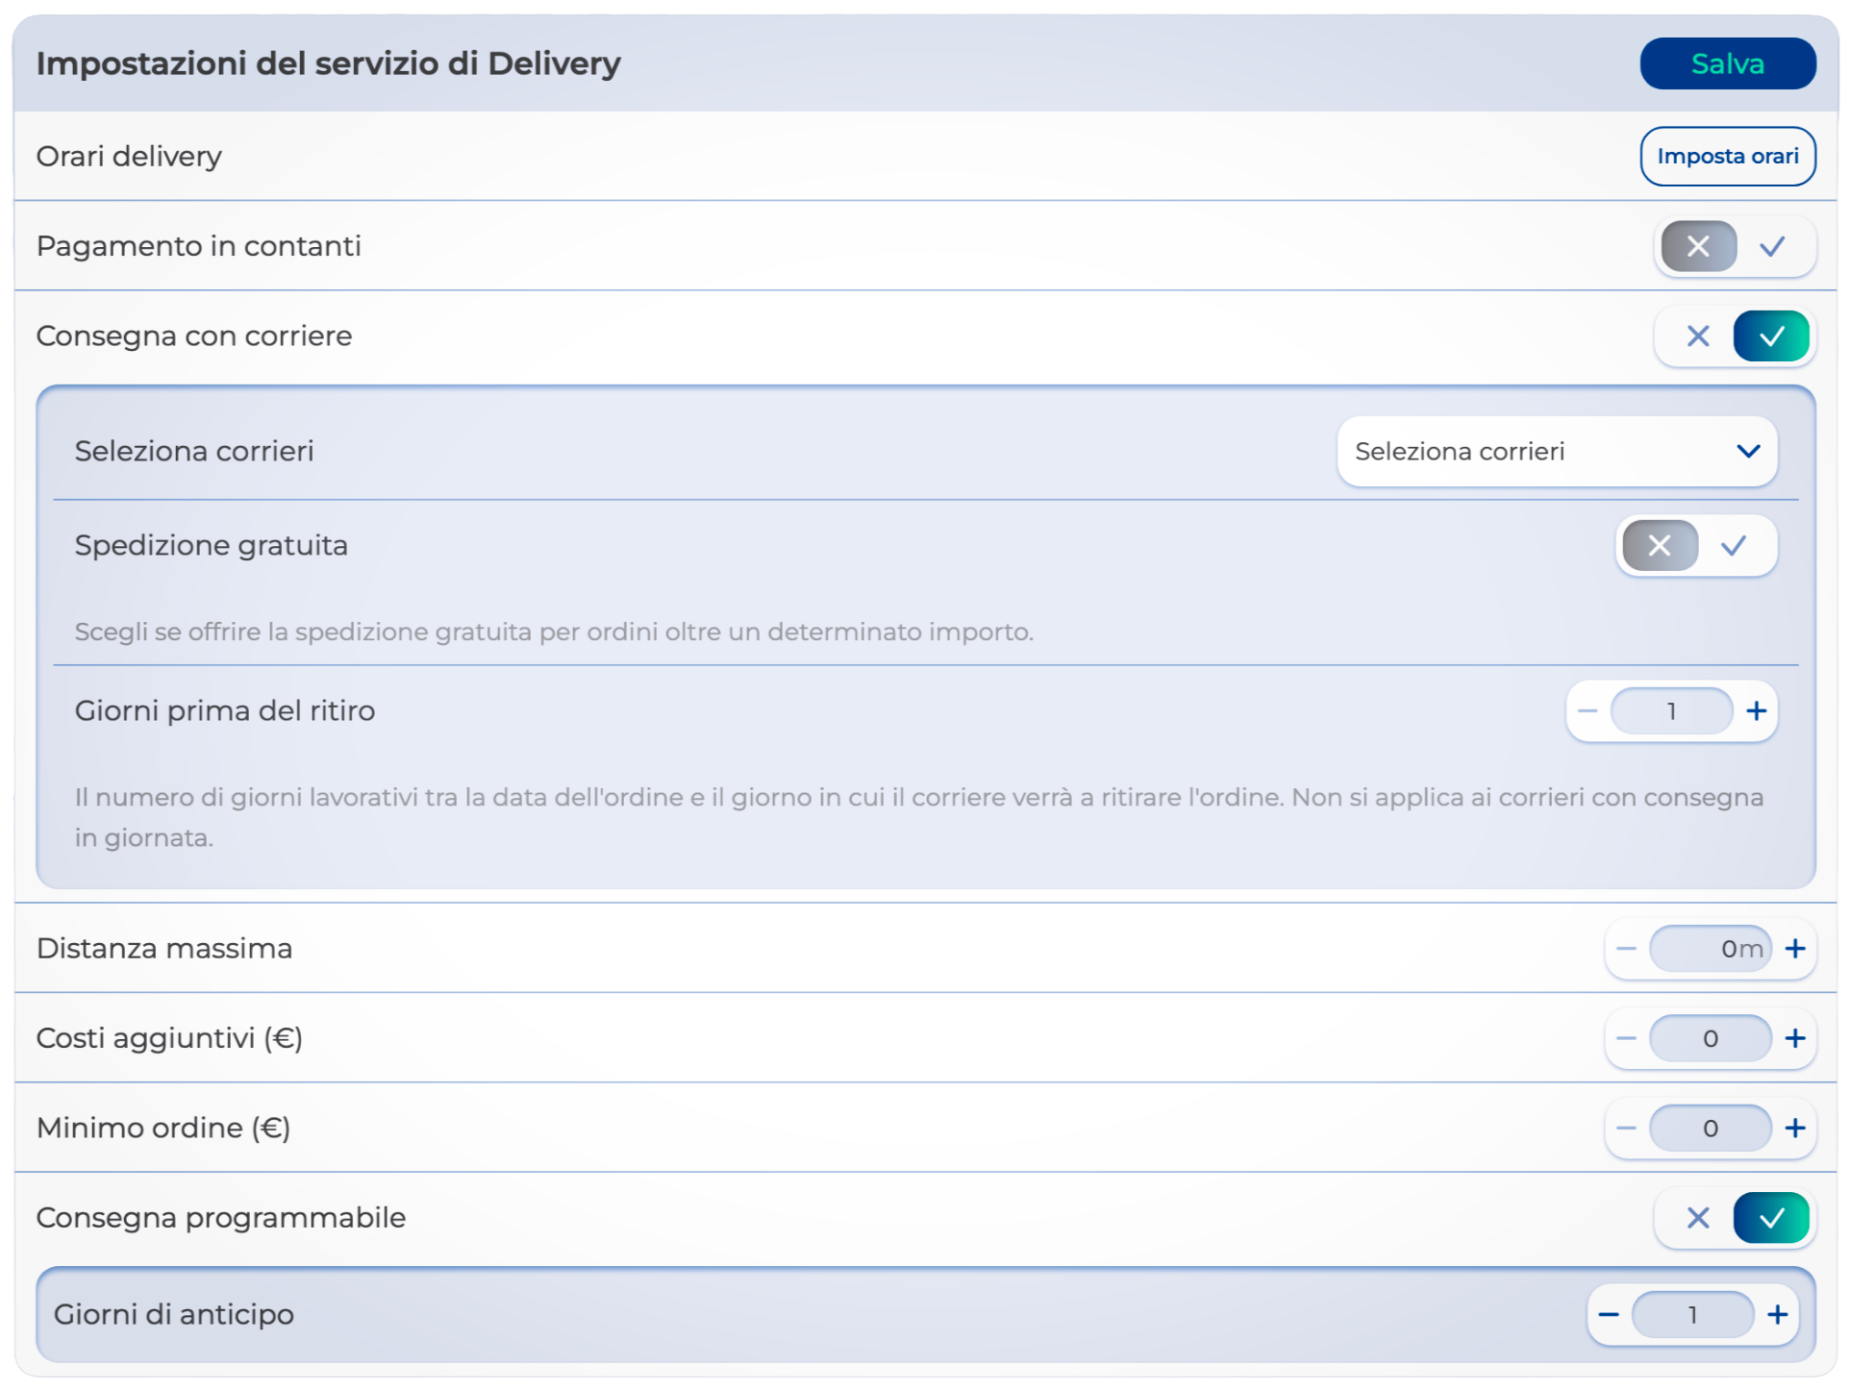
Task: Click the Distanza massima value field
Action: 1710,949
